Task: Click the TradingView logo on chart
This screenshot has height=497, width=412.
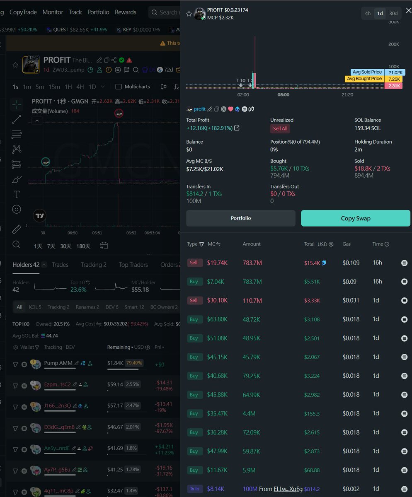Action: pos(39,216)
